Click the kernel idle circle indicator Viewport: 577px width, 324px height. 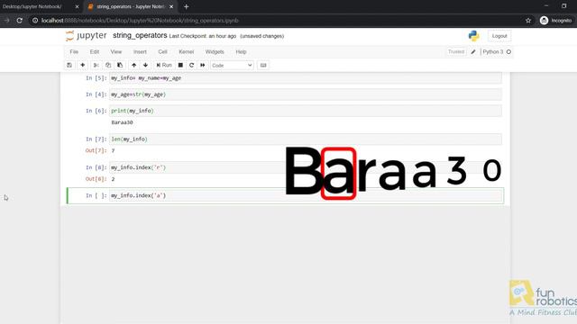[x=508, y=52]
